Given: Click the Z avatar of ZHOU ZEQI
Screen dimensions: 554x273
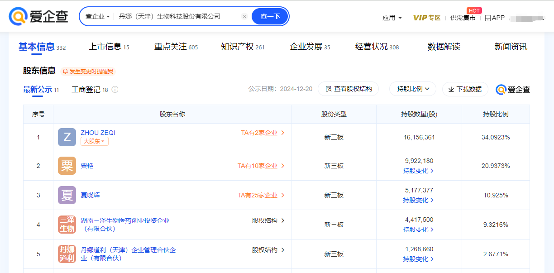Looking at the screenshot, I should pos(67,137).
